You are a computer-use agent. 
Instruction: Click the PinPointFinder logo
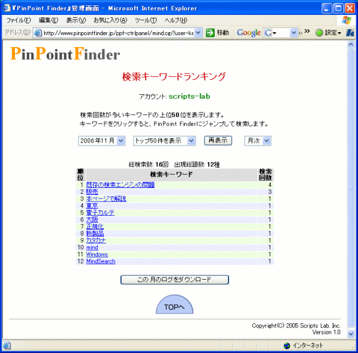coord(65,54)
